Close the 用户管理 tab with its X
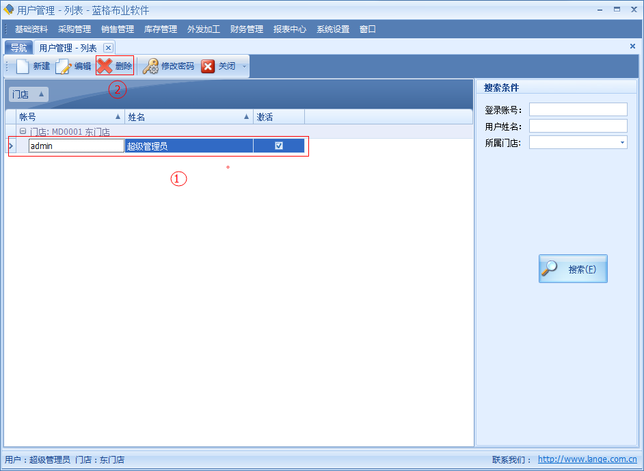This screenshot has width=644, height=471. click(108, 48)
